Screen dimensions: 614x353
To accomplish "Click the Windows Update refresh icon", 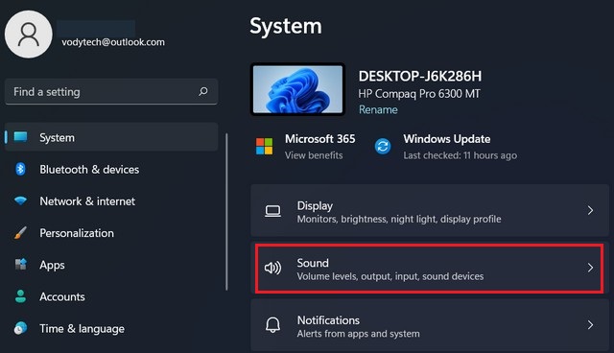I will [383, 147].
